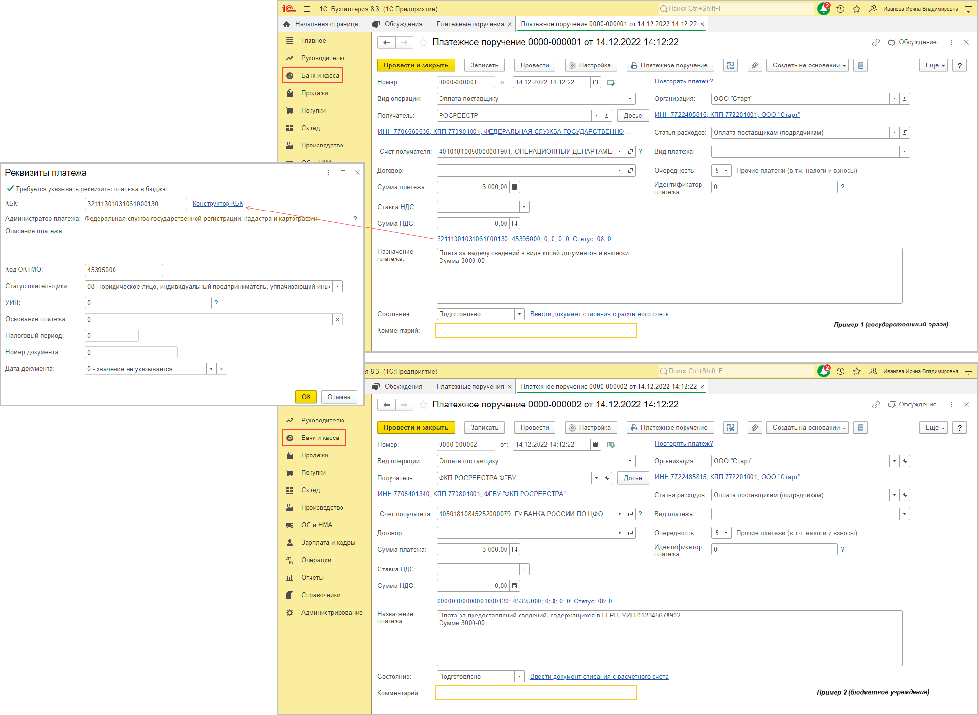
Task: Get link icon in order 0000-000001 header
Action: pyautogui.click(x=876, y=42)
